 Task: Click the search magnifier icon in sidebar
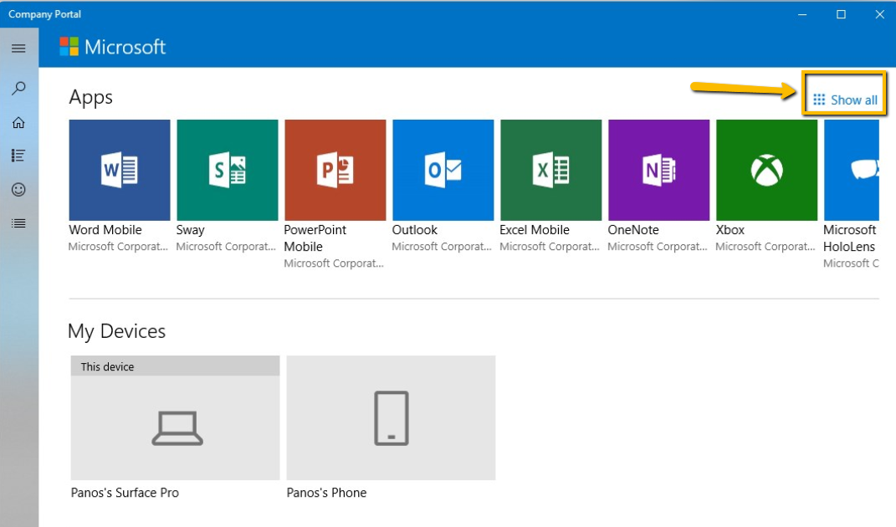pos(18,88)
